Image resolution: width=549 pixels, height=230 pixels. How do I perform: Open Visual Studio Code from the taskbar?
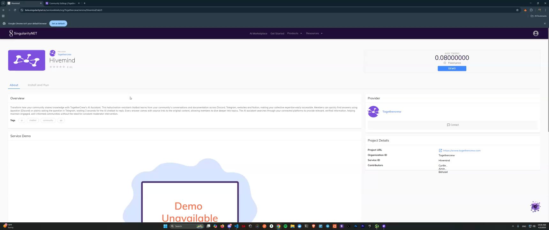click(236, 226)
